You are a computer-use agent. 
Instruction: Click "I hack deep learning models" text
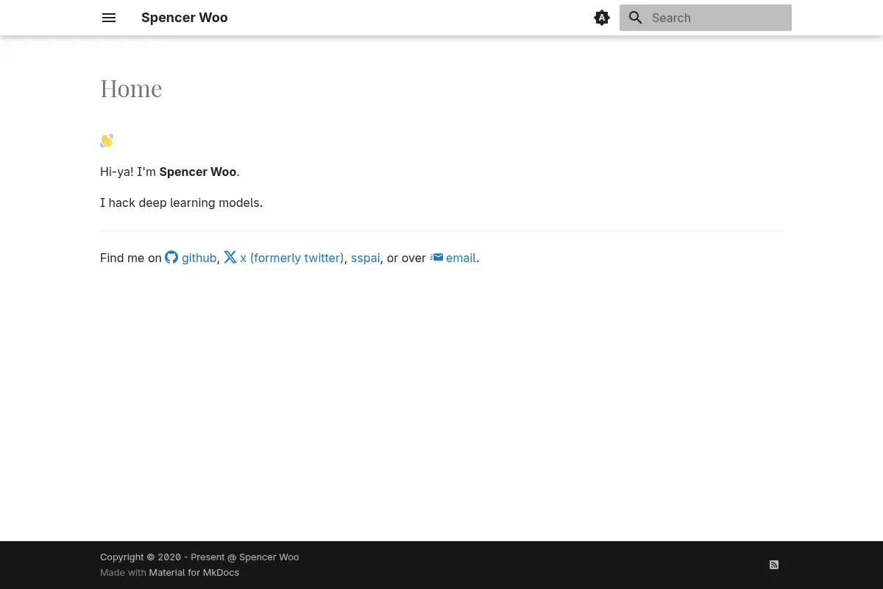click(x=181, y=202)
